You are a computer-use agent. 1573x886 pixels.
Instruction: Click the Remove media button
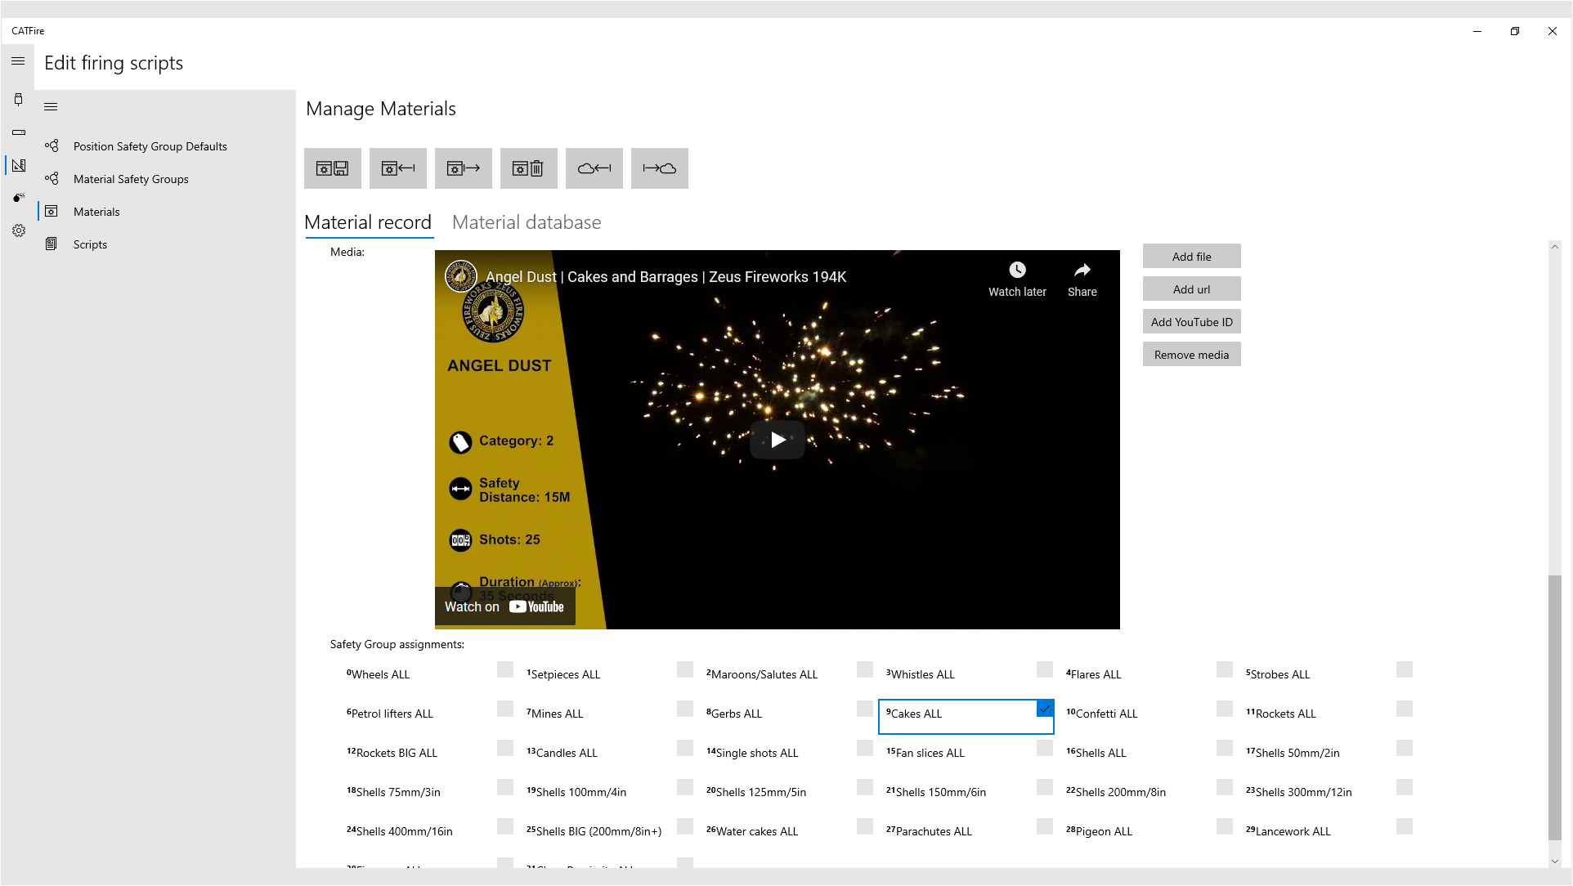coord(1191,355)
